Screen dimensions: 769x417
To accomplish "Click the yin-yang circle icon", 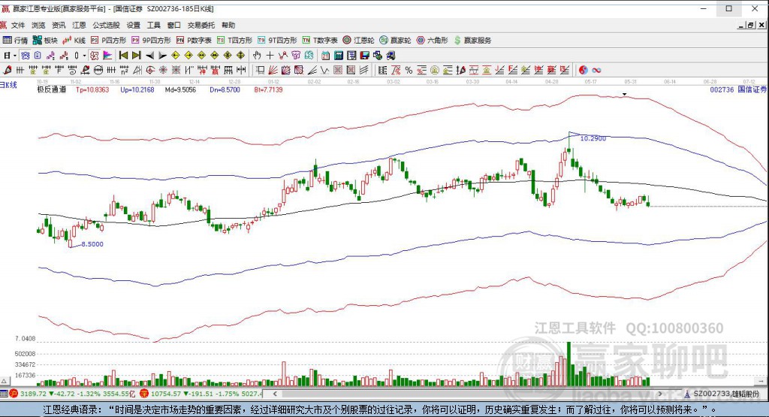I will point(583,70).
